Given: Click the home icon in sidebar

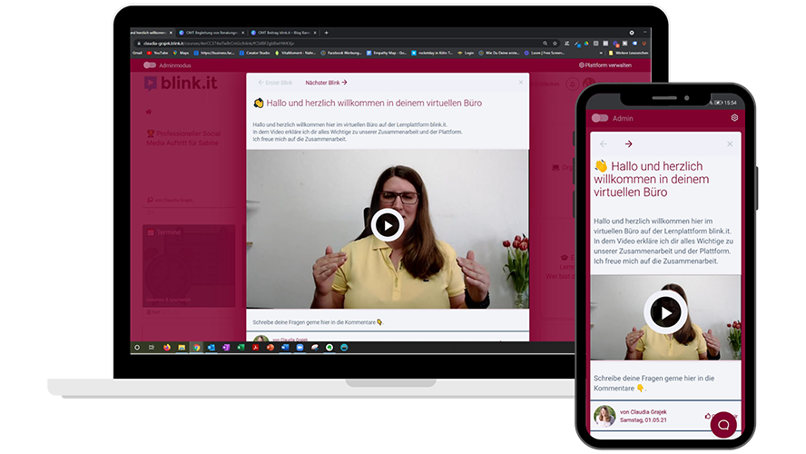Looking at the screenshot, I should coord(149,112).
